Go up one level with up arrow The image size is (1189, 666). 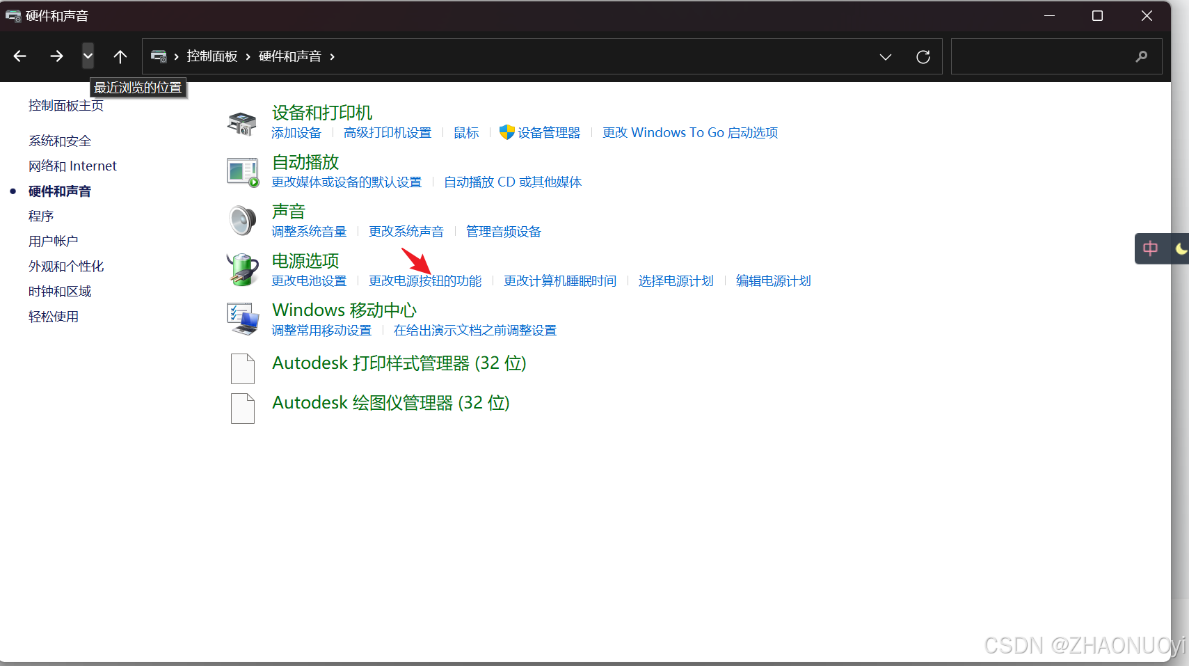[x=120, y=56]
